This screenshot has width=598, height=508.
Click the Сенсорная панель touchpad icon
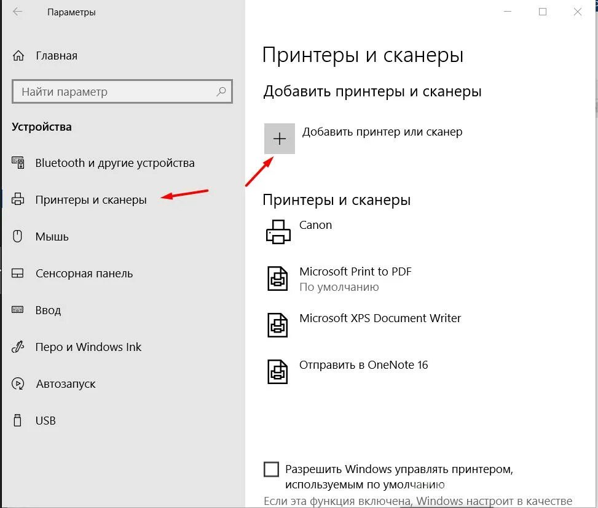(18, 273)
